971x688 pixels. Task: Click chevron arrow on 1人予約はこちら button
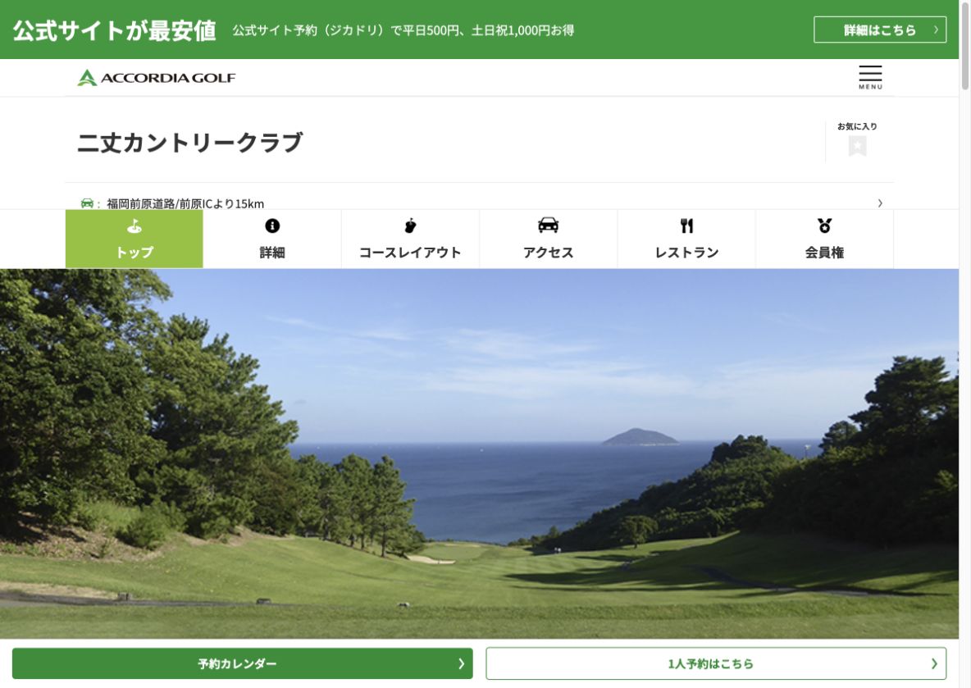(934, 664)
